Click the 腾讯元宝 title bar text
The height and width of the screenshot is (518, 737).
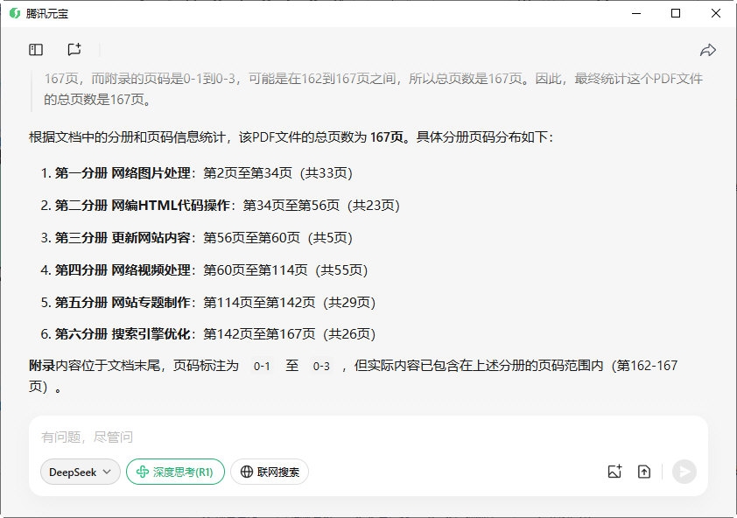tap(47, 14)
